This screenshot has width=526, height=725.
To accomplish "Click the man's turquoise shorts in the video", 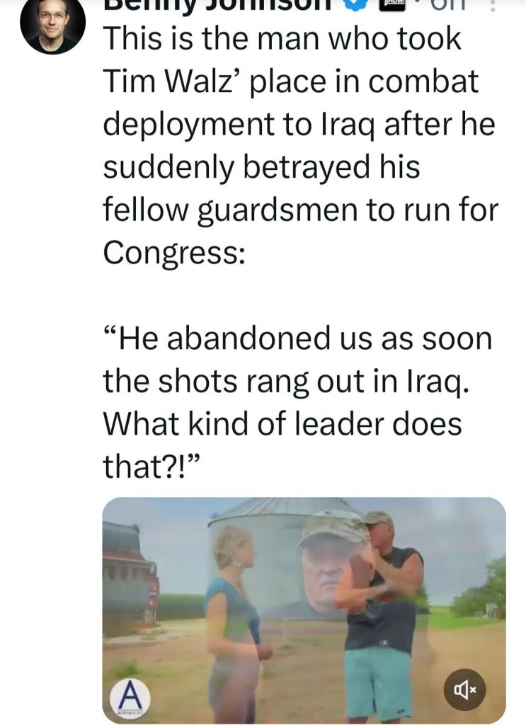I will coord(378,680).
